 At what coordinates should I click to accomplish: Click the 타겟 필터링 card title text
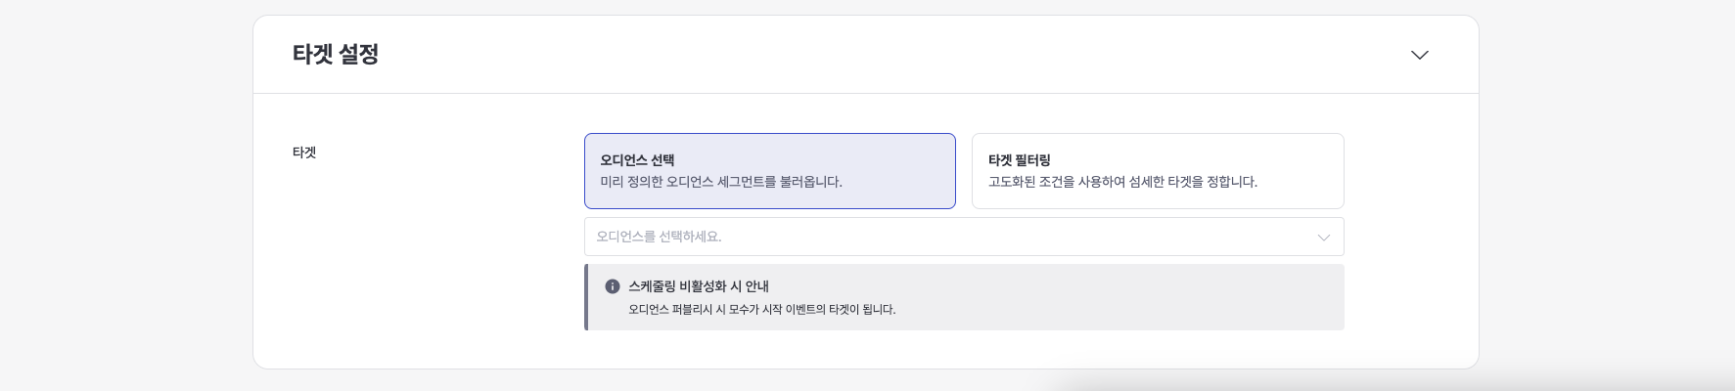click(x=1019, y=160)
